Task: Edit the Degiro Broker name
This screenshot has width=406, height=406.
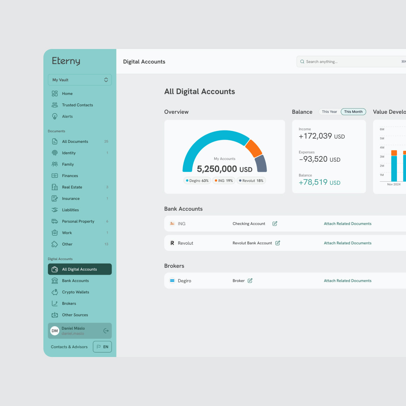Action: click(x=250, y=281)
